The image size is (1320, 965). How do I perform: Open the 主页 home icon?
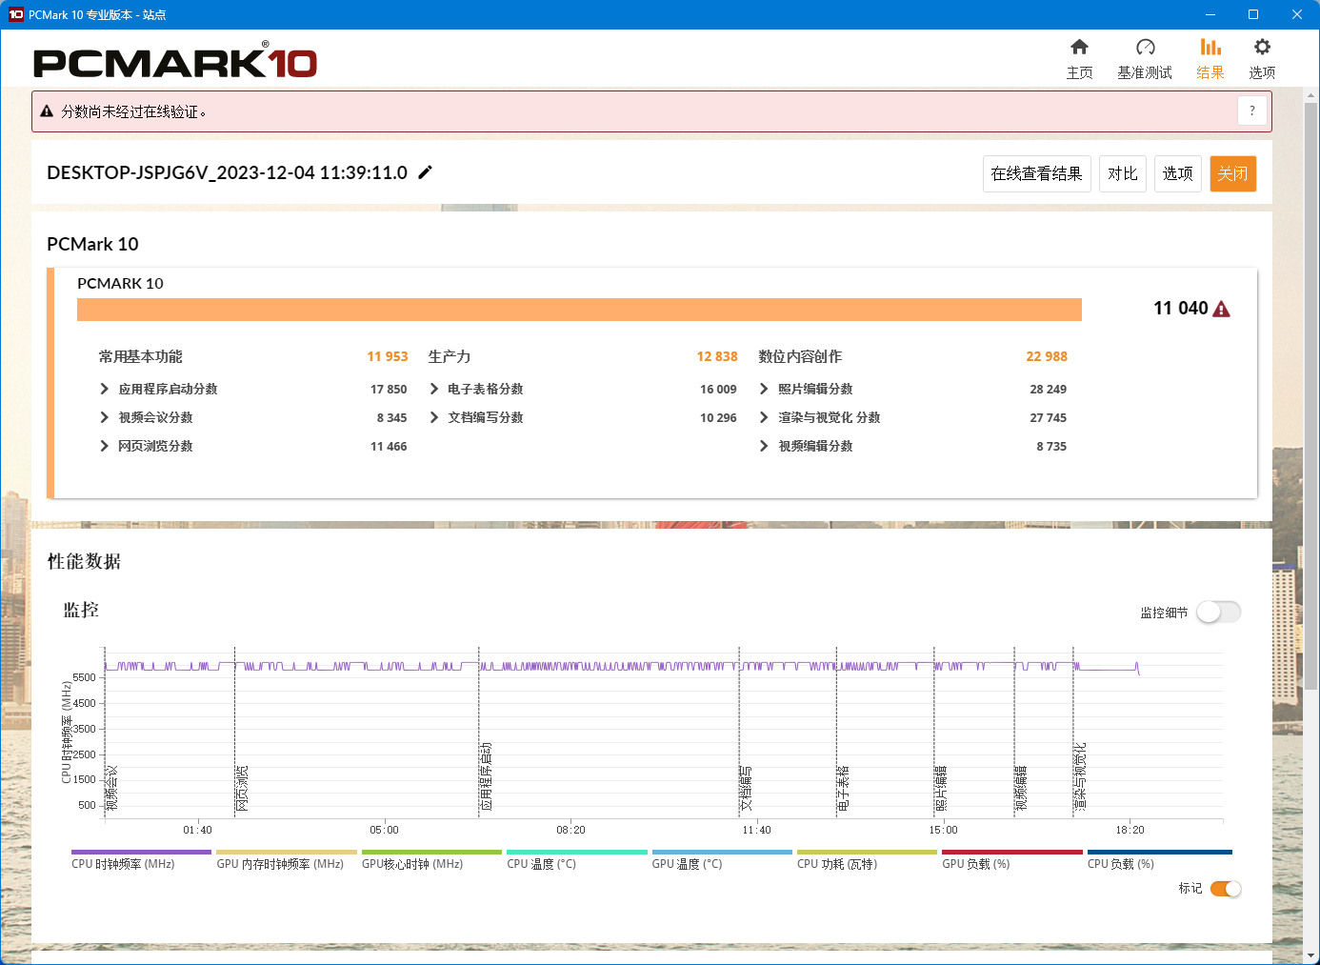pos(1079,48)
